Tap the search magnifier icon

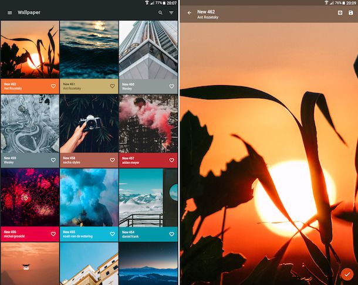tap(161, 12)
